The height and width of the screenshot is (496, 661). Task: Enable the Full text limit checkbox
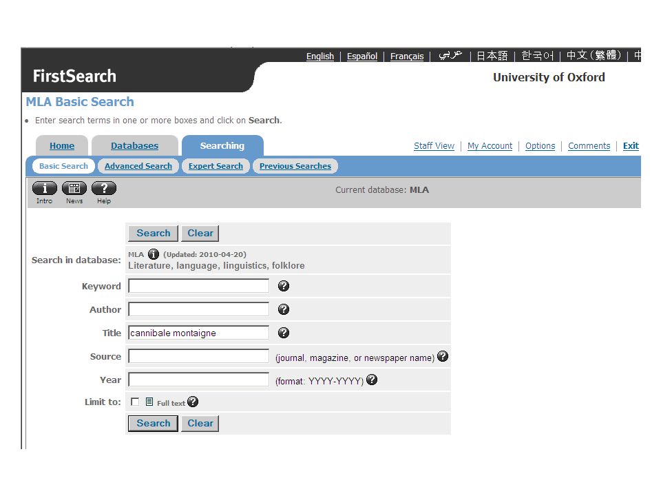click(x=135, y=402)
